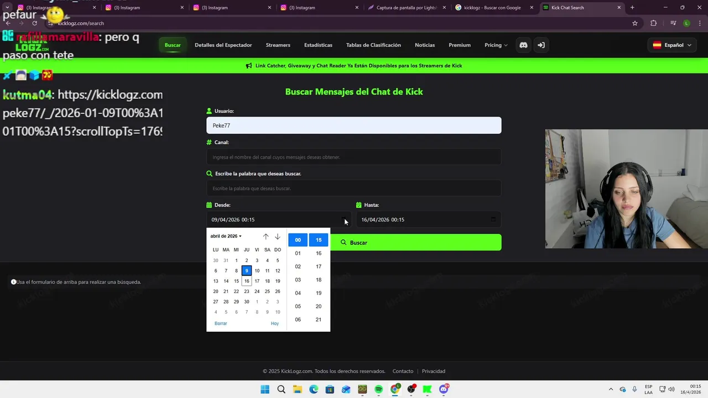This screenshot has height=398, width=708.
Task: Open the Buscar nav item
Action: click(x=173, y=45)
